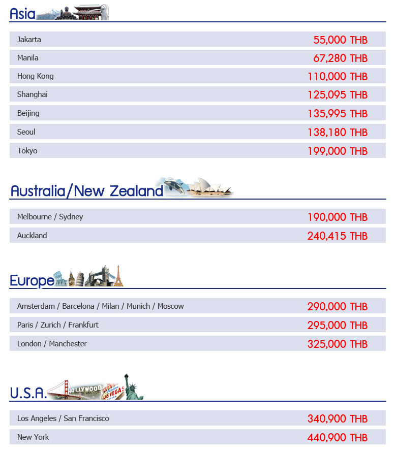The width and height of the screenshot is (396, 453).
Task: Click the Hong Kong destination label
Action: click(35, 76)
